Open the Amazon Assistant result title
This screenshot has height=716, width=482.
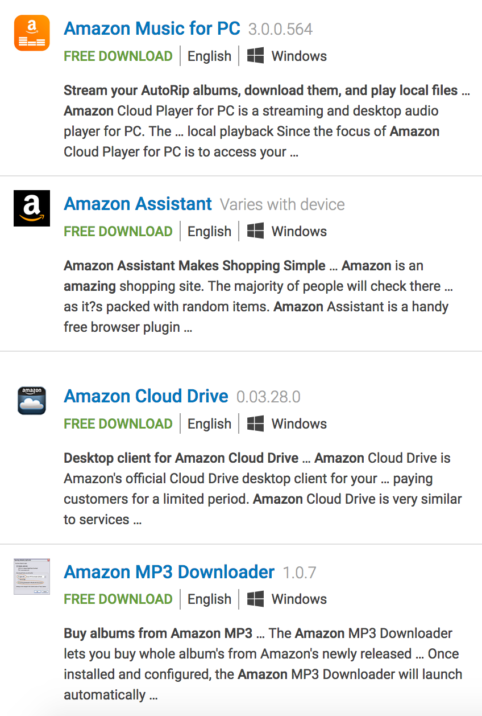point(138,203)
